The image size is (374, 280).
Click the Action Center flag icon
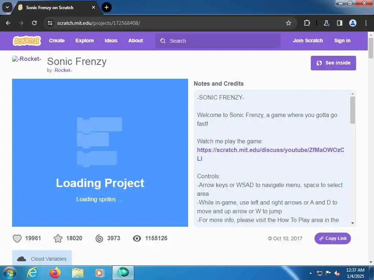pyautogui.click(x=328, y=273)
